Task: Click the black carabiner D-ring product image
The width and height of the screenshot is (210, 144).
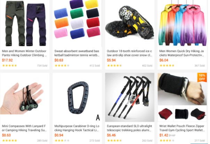Action: click(x=77, y=98)
